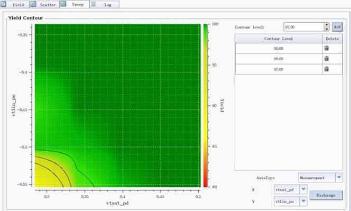Click the Sweep tab icon

coord(63,4)
